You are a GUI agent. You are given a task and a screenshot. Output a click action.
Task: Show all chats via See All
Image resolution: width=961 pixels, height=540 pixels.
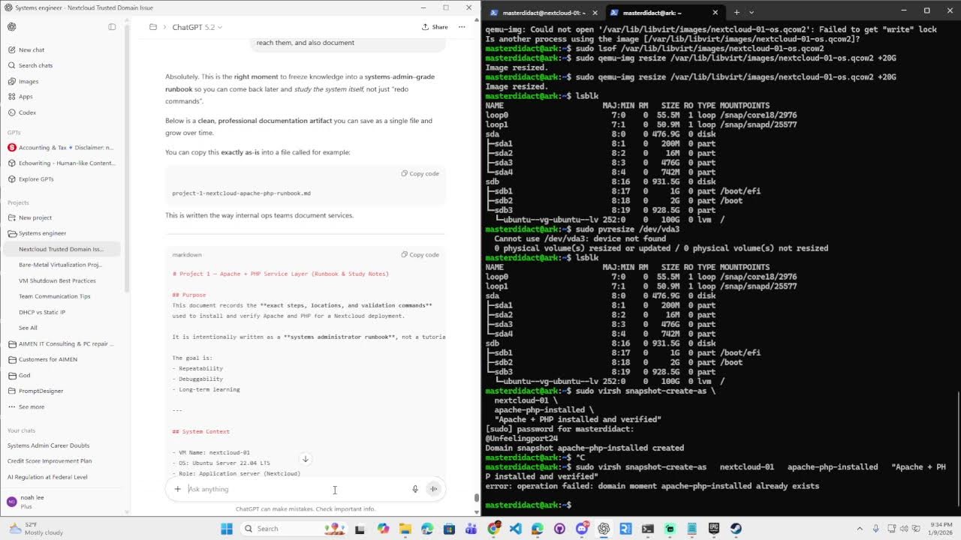click(x=28, y=328)
